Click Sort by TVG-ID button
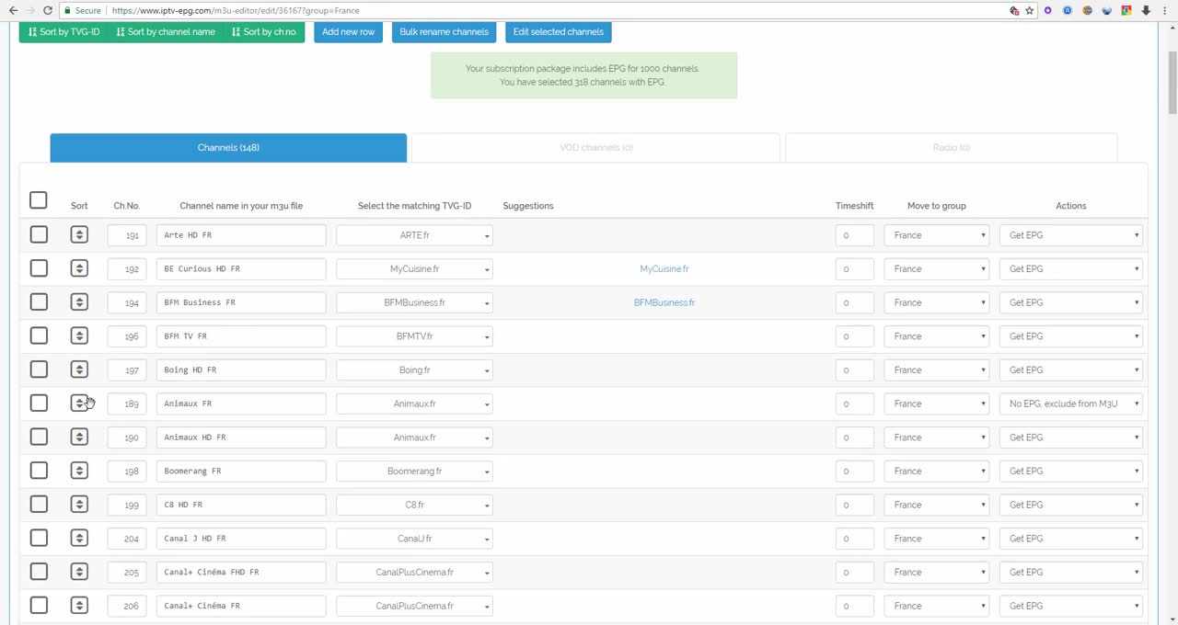Viewport: 1178px width, 625px height. (x=64, y=31)
